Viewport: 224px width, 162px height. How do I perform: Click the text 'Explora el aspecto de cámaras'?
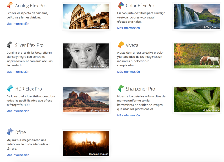coord(27,13)
